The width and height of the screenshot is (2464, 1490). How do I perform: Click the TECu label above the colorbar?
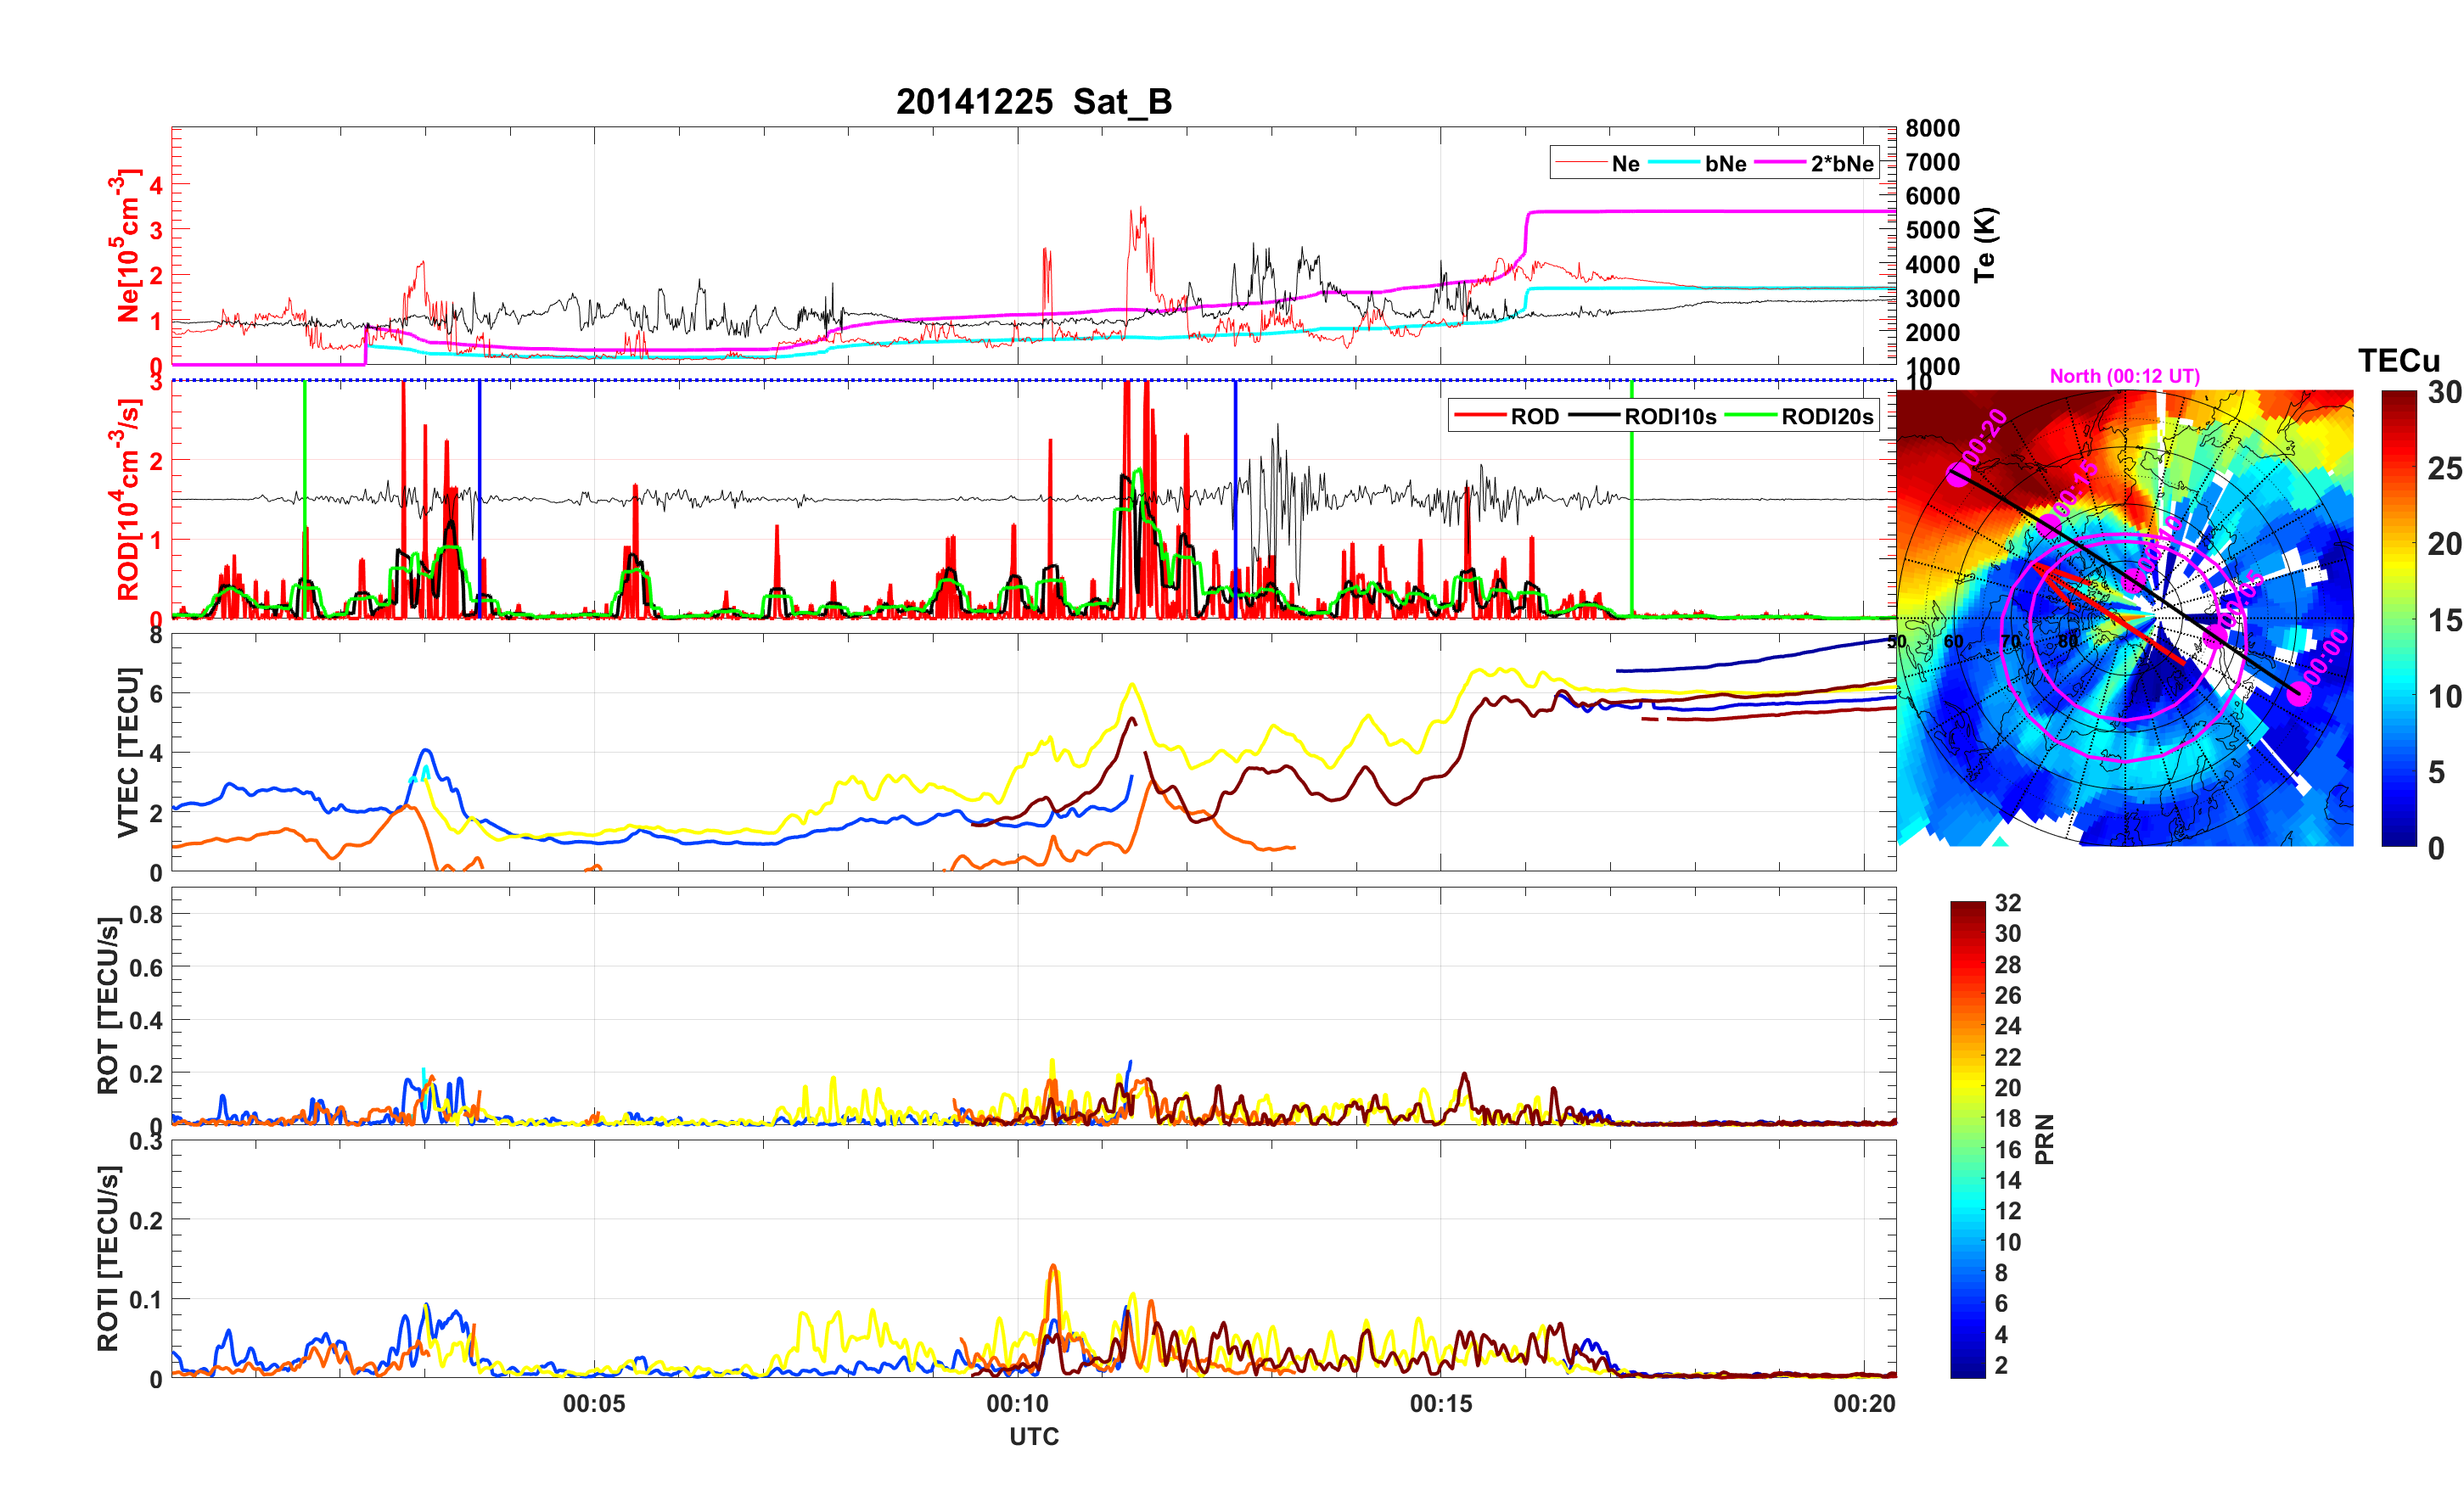(2398, 360)
